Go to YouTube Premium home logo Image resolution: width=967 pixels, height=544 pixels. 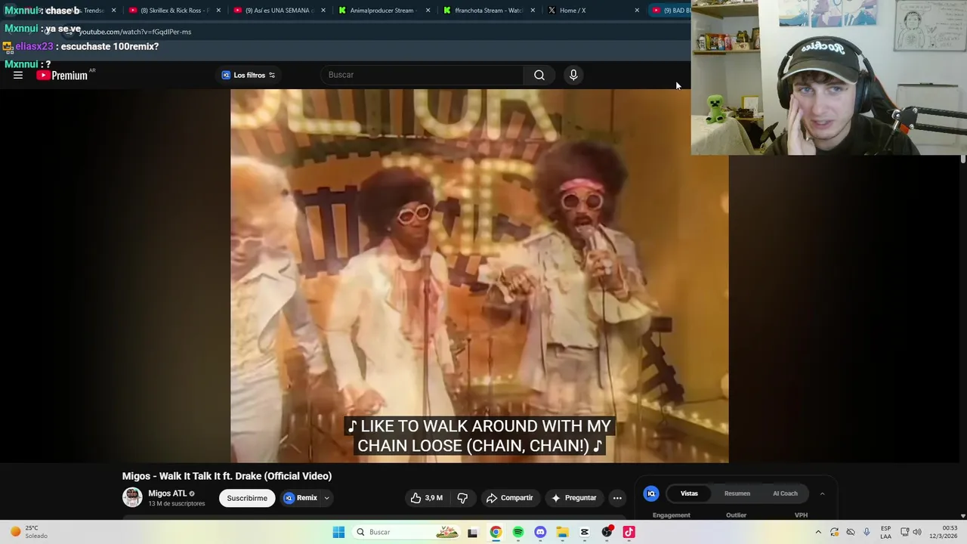click(63, 75)
